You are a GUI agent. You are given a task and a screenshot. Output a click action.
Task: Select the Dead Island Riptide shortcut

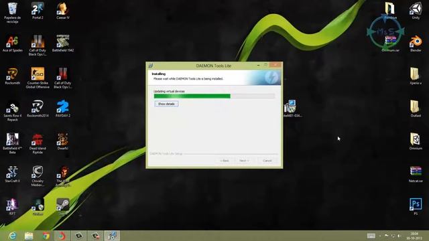[x=38, y=144]
